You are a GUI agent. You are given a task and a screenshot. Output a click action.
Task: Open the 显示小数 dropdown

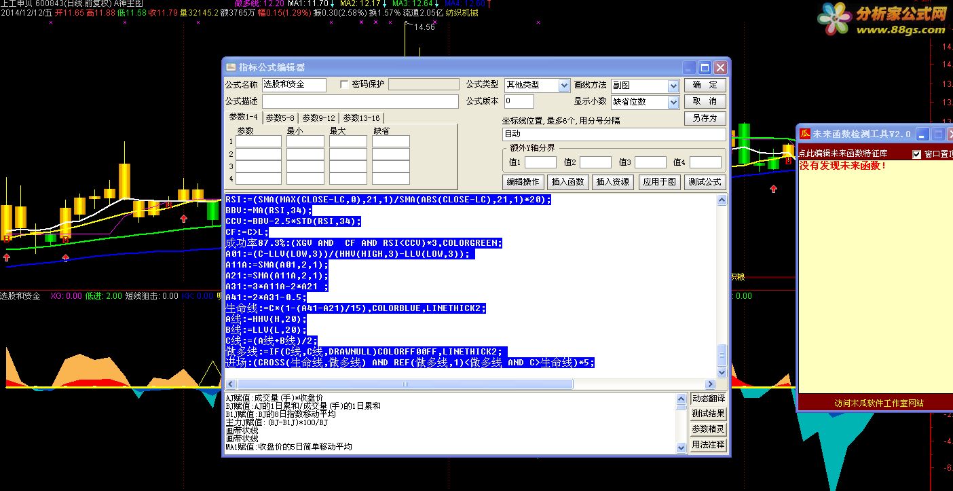click(673, 102)
